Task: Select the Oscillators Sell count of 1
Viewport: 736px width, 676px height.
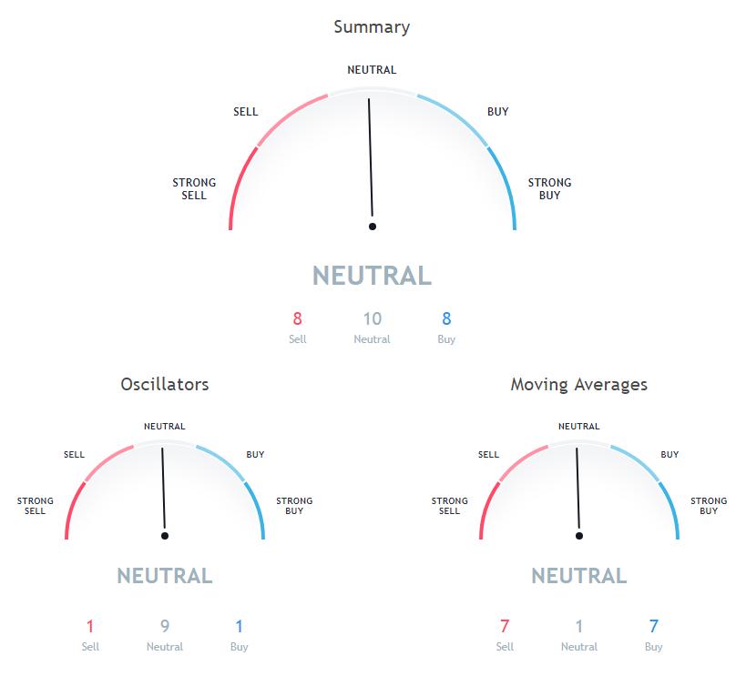Action: (x=90, y=627)
